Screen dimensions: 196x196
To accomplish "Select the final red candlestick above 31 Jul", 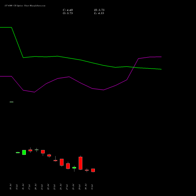I will [93, 170].
